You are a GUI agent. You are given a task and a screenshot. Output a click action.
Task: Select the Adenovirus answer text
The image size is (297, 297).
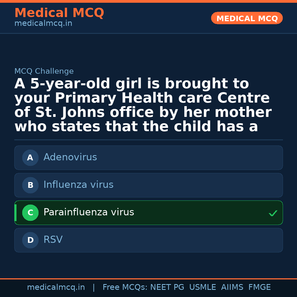coord(70,157)
